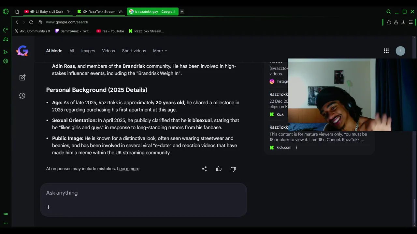Open tab search magnifier icon
The height and width of the screenshot is (234, 417).
(x=389, y=12)
